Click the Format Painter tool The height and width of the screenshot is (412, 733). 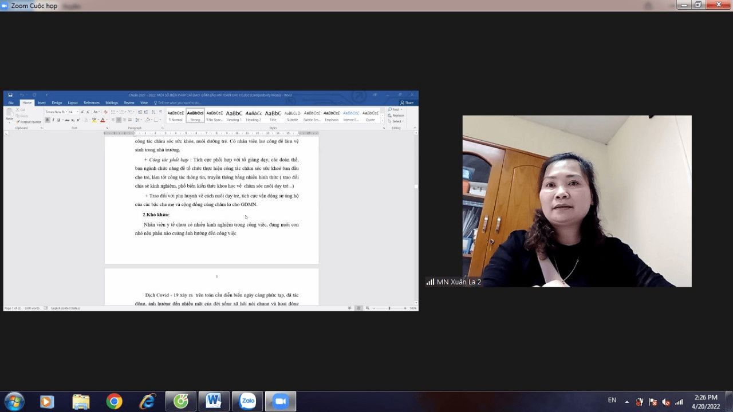click(x=29, y=122)
